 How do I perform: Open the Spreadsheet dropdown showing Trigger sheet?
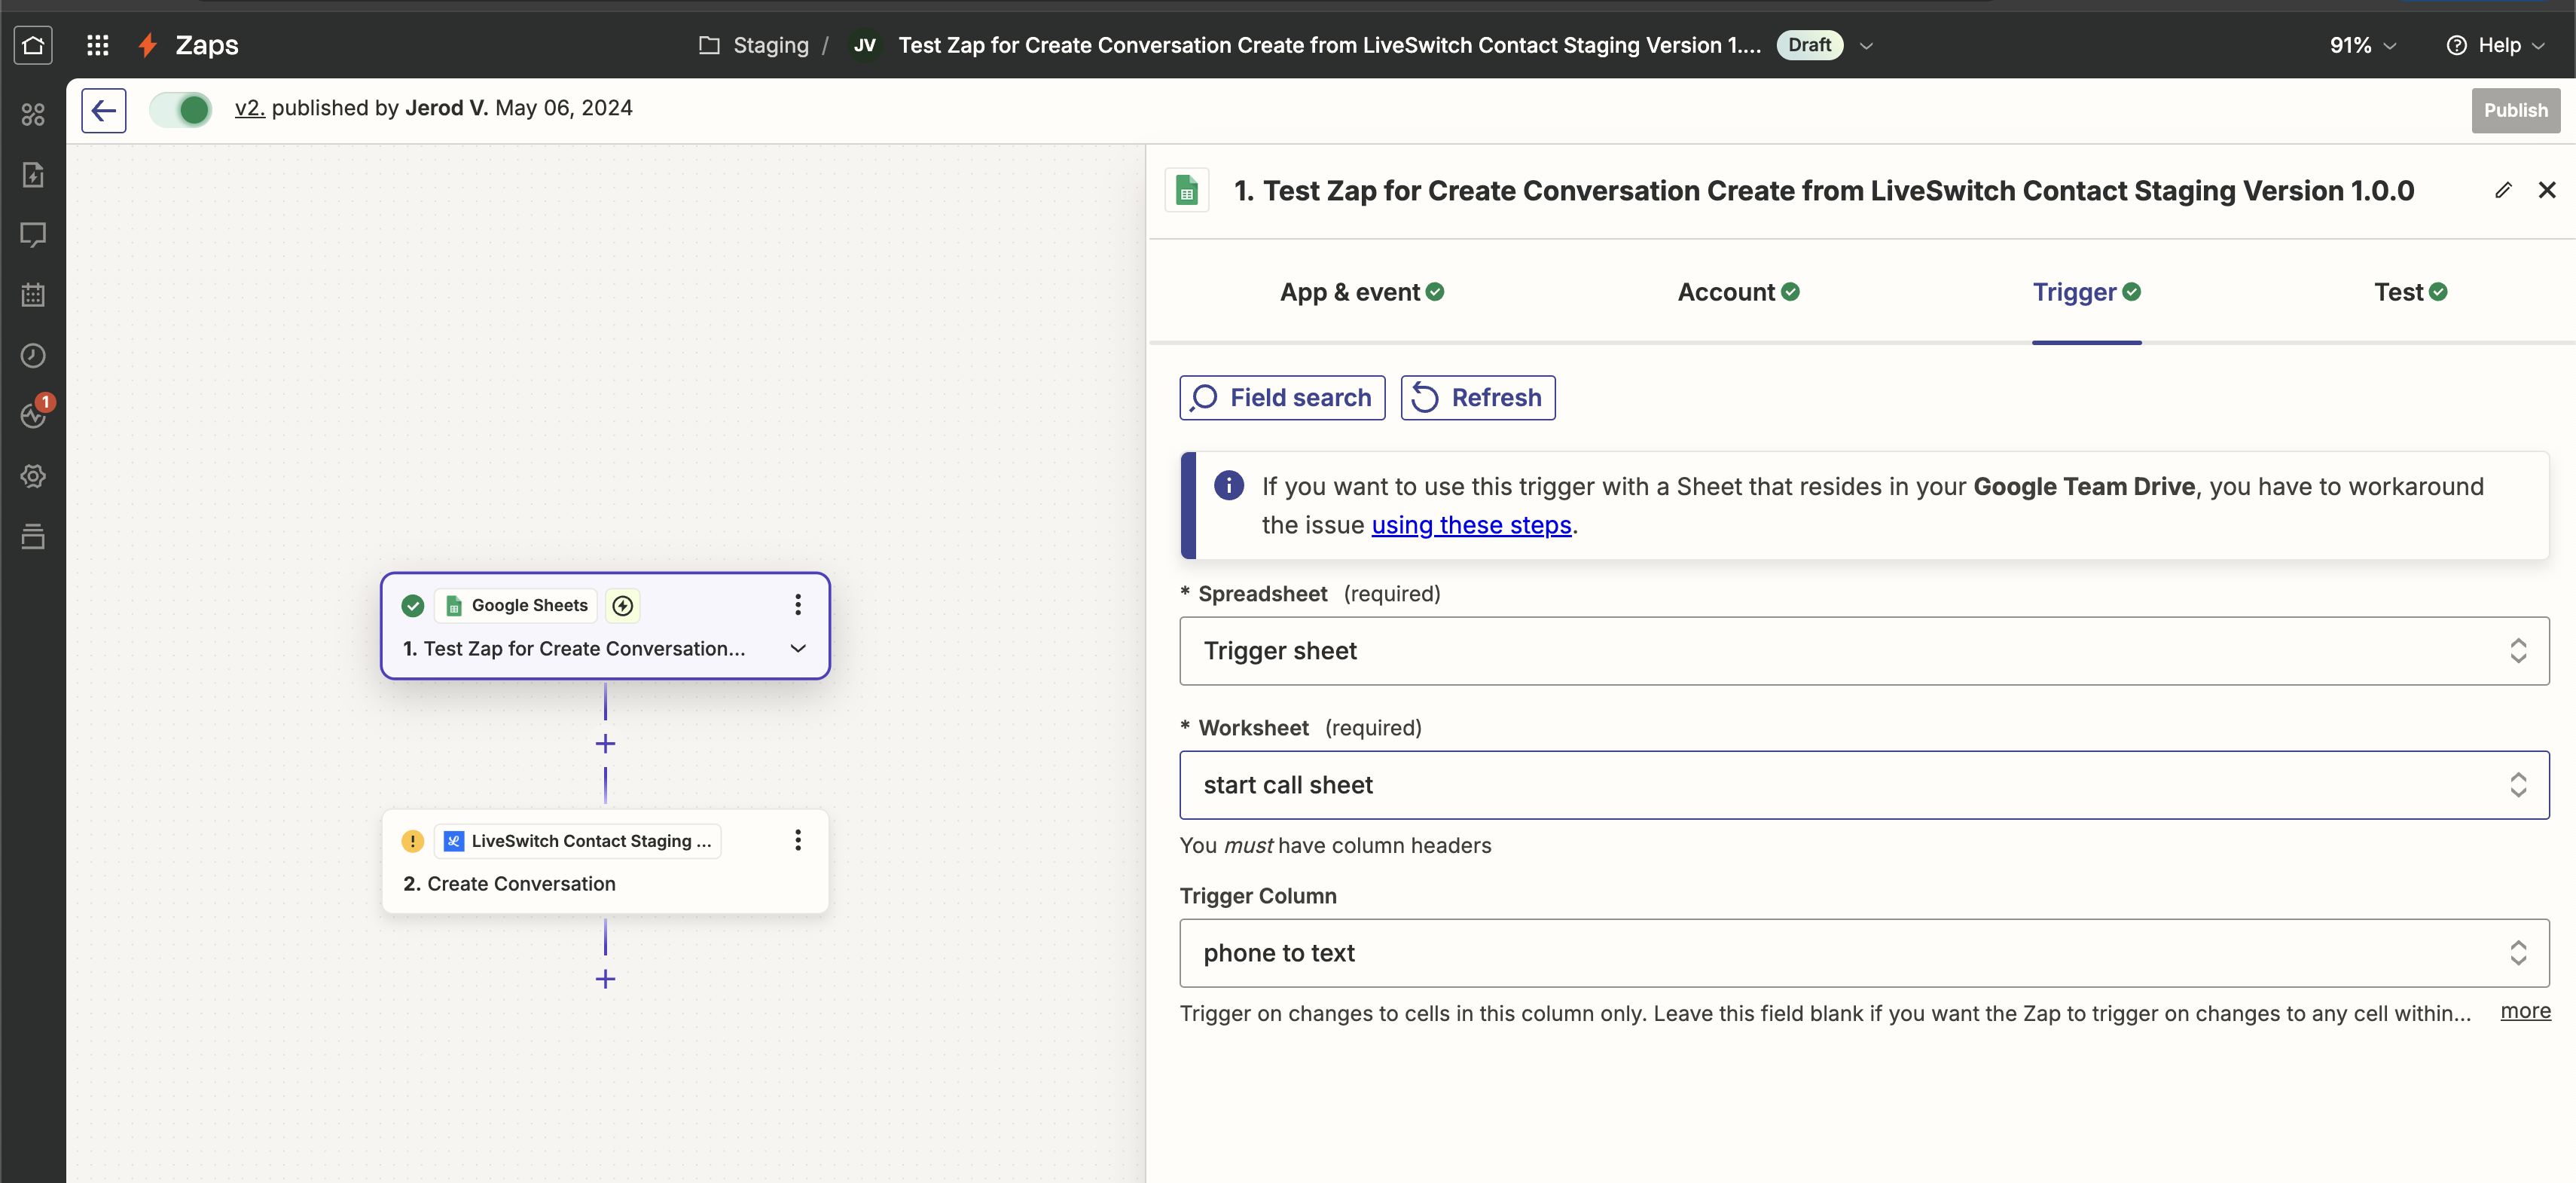pyautogui.click(x=1864, y=651)
